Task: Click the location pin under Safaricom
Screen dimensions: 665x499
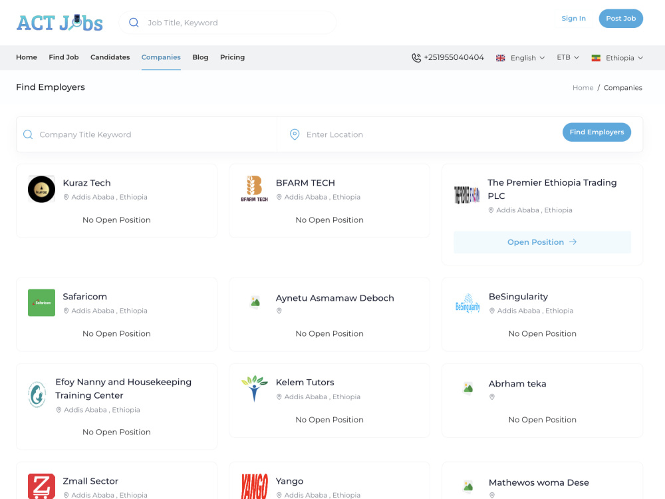Action: [66, 311]
